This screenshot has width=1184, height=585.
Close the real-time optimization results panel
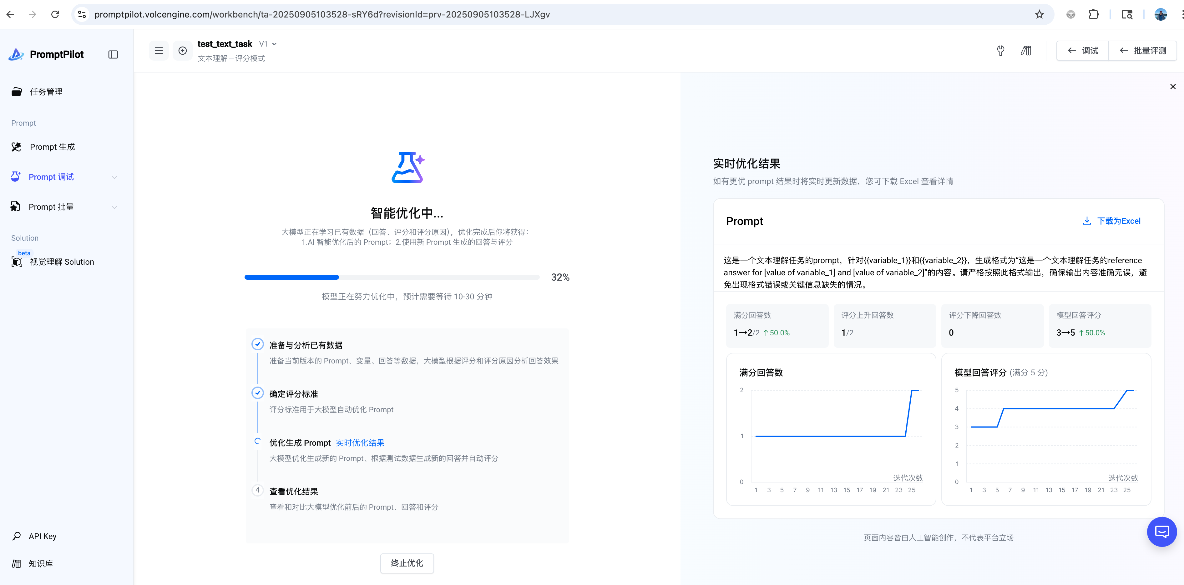1172,86
